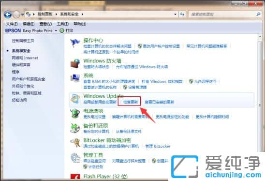The image size is (265, 181).
Task: Open the 操作中心 heading link
Action: tap(93, 41)
